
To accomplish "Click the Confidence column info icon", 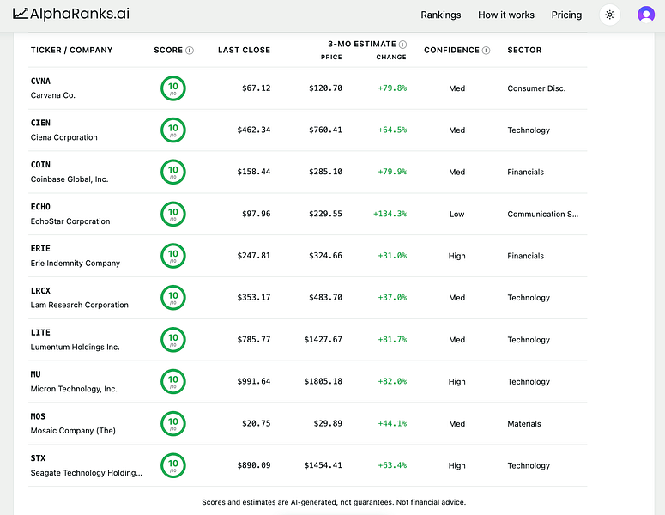I will (486, 51).
